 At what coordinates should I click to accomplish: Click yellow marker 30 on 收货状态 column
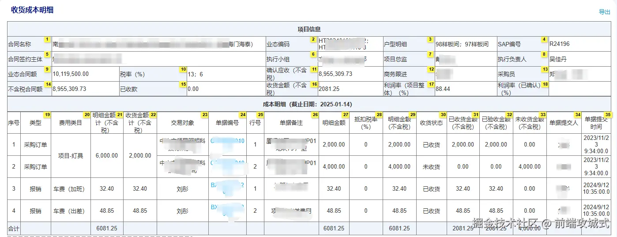coord(443,115)
